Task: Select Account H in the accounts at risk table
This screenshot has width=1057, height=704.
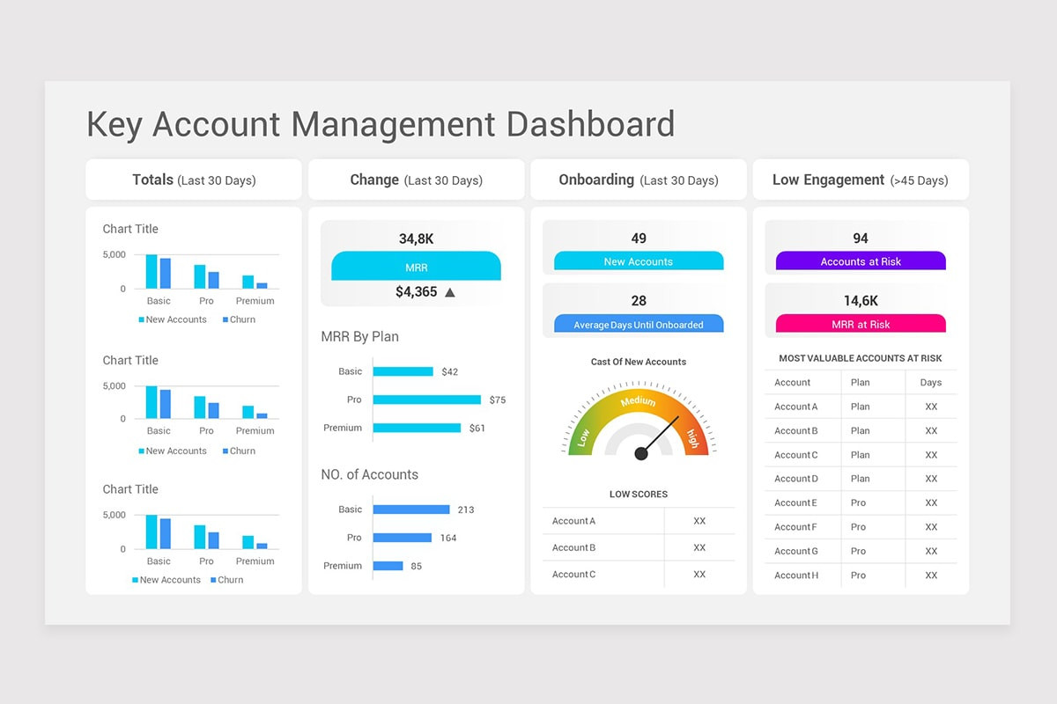Action: click(x=796, y=576)
